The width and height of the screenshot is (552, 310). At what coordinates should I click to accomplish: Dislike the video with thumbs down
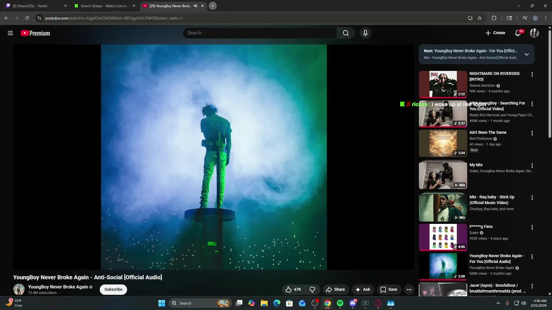point(313,289)
